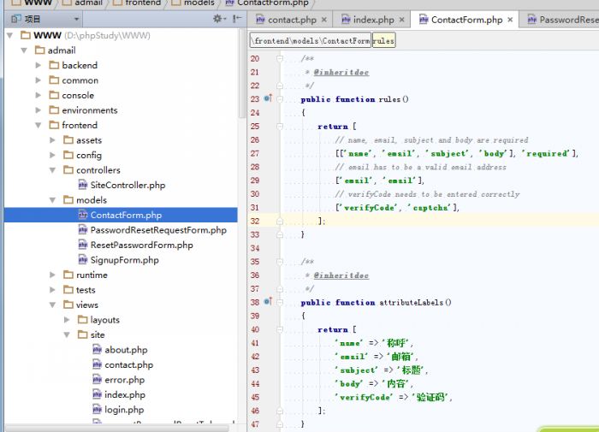Expand the layouts folder under views
The width and height of the screenshot is (599, 432).
[x=68, y=320]
